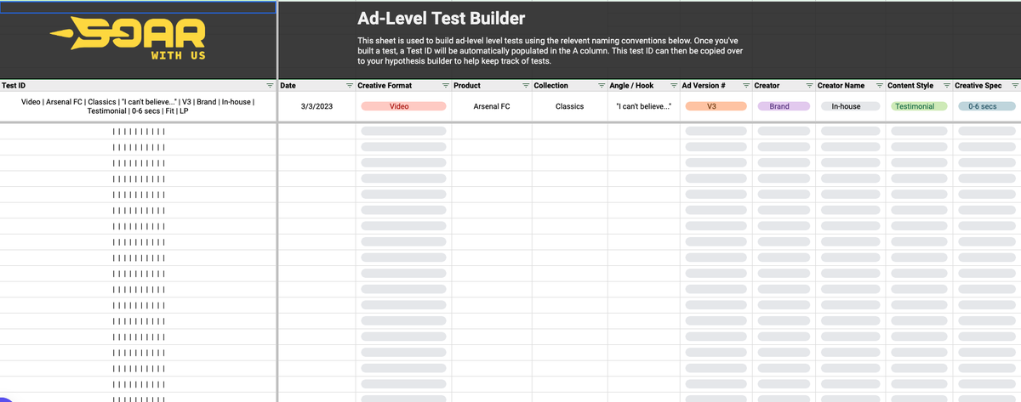
Task: Open the Angle / Hook column filter icon
Action: [673, 86]
